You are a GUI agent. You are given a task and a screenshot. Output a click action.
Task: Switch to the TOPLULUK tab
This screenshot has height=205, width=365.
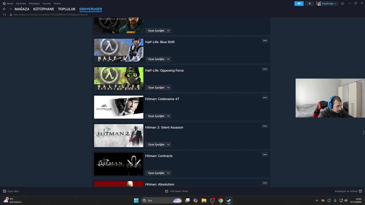(67, 9)
